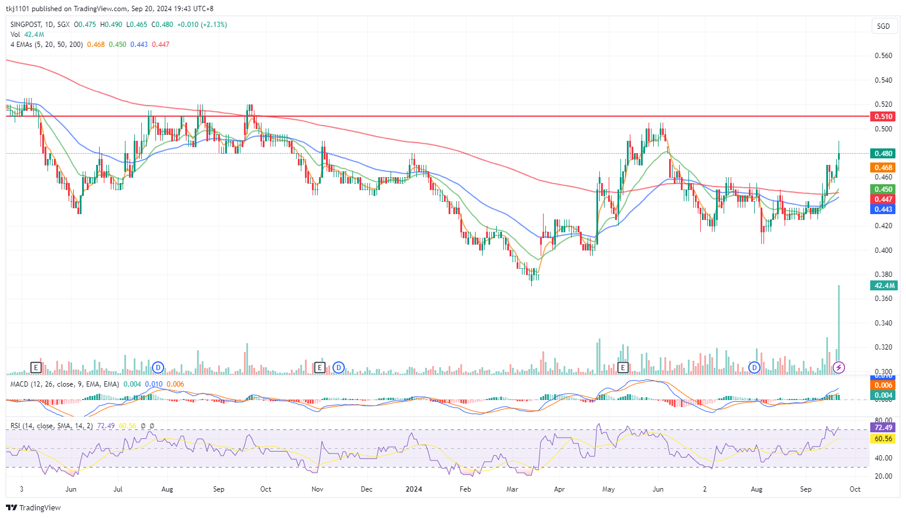Click the Oct label at right end of time axis
Image resolution: width=906 pixels, height=518 pixels.
tap(855, 489)
